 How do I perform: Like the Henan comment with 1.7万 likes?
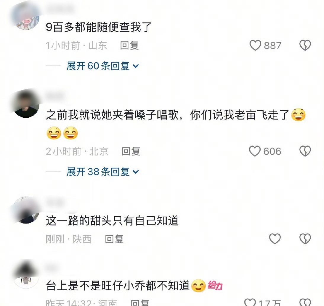click(x=250, y=302)
